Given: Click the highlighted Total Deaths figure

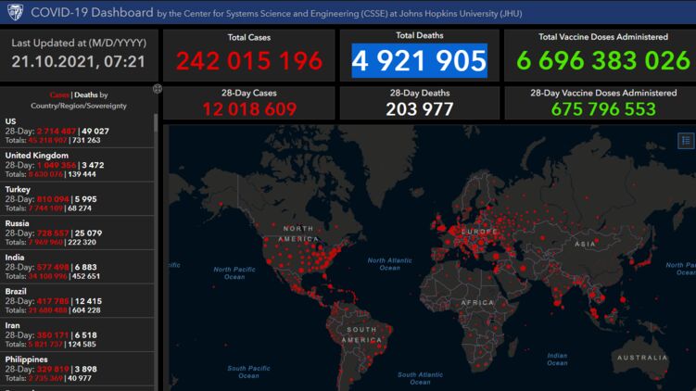Looking at the screenshot, I should pyautogui.click(x=419, y=61).
